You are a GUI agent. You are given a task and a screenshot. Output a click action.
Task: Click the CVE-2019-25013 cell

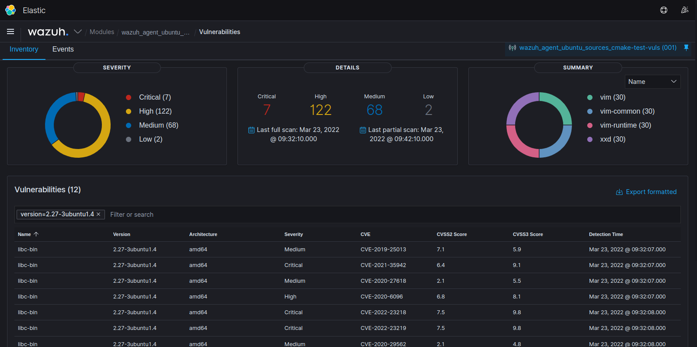click(x=383, y=250)
